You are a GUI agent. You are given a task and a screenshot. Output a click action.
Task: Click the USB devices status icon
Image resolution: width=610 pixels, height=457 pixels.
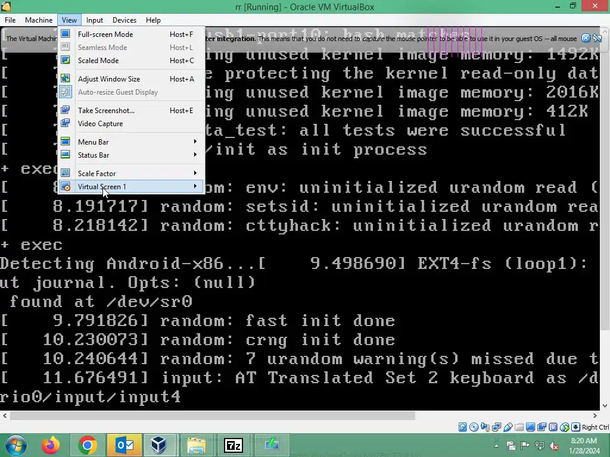[508, 427]
